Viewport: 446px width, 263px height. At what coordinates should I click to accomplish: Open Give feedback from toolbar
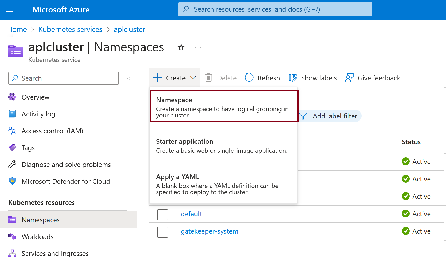[349, 78]
